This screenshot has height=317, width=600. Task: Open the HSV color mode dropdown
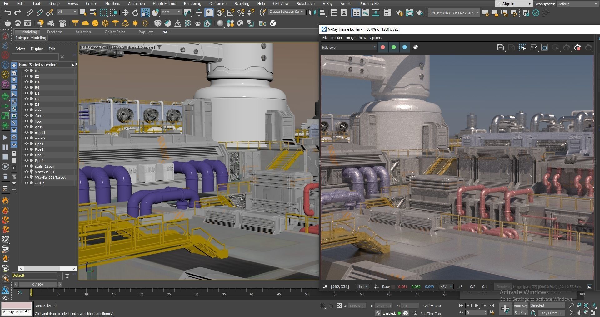click(446, 286)
